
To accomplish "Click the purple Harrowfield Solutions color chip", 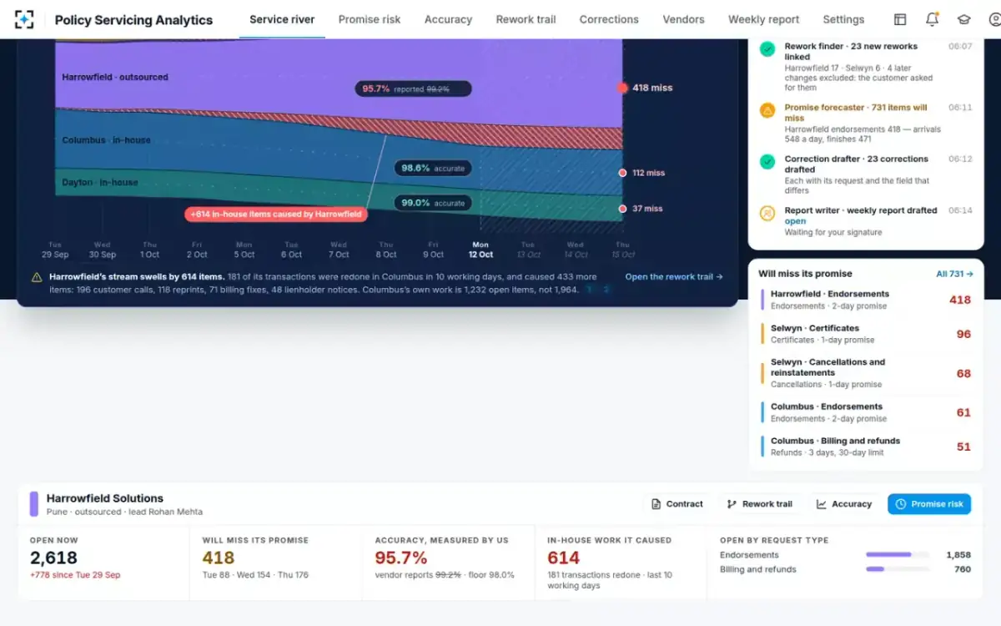I will coord(34,504).
